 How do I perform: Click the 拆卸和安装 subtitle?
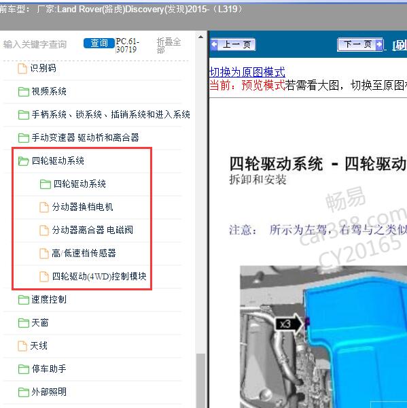pos(258,180)
